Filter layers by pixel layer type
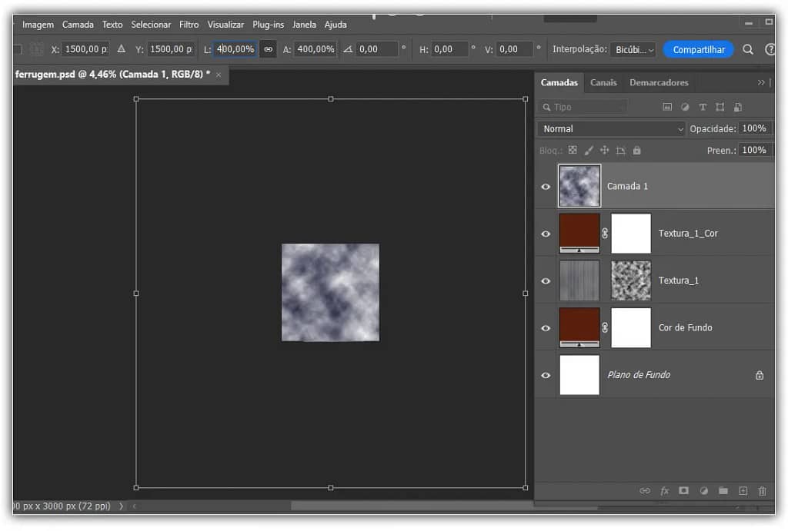The image size is (788, 531). pyautogui.click(x=667, y=107)
